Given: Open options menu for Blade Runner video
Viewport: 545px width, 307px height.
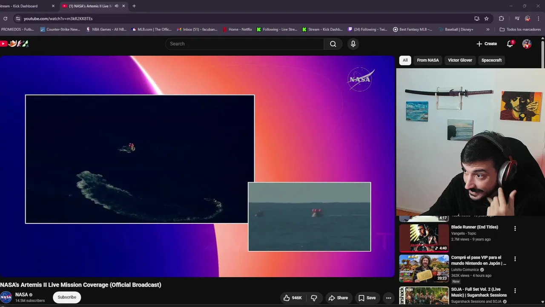Looking at the screenshot, I should click(515, 229).
